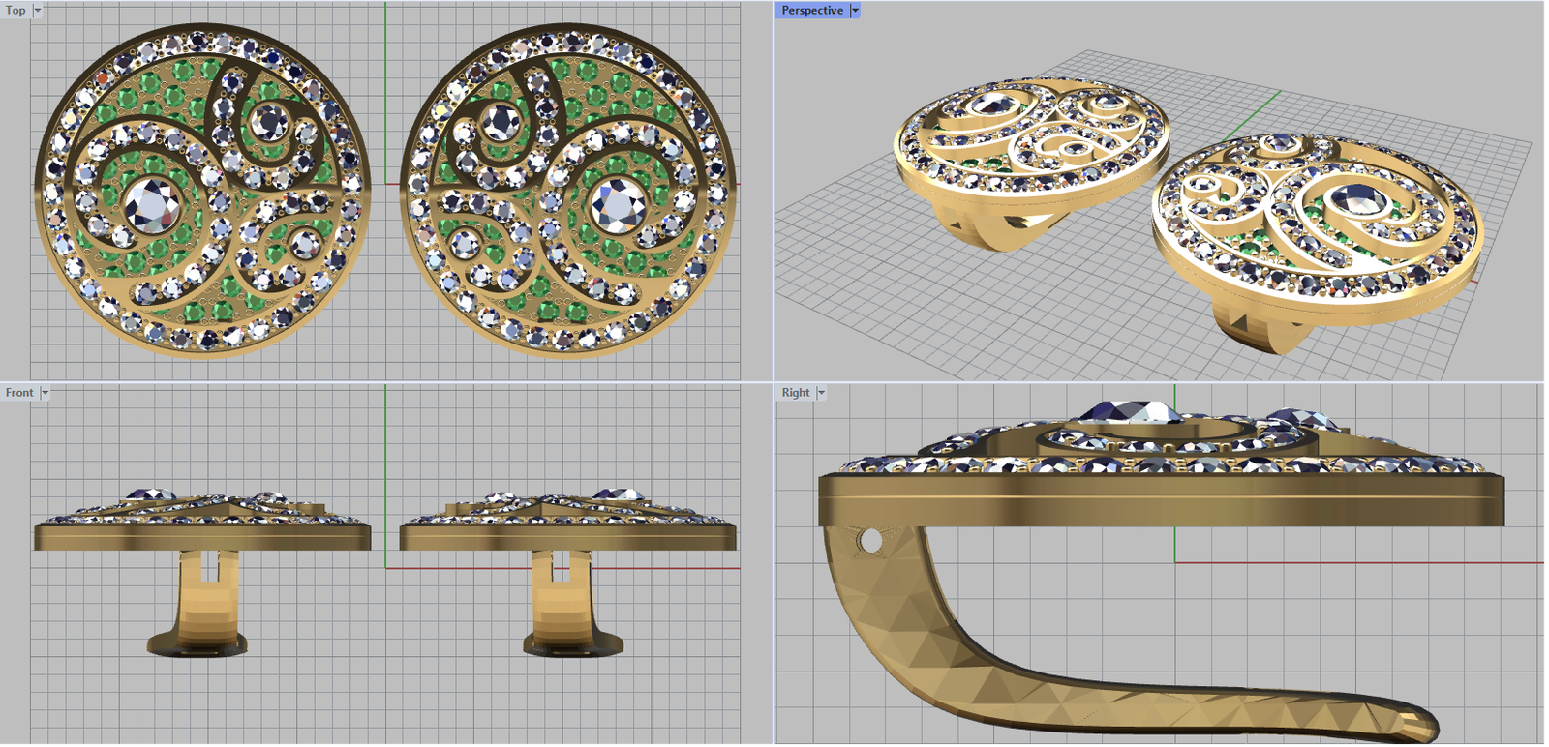
Task: Click the gold side band in Right view
Action: (1162, 500)
